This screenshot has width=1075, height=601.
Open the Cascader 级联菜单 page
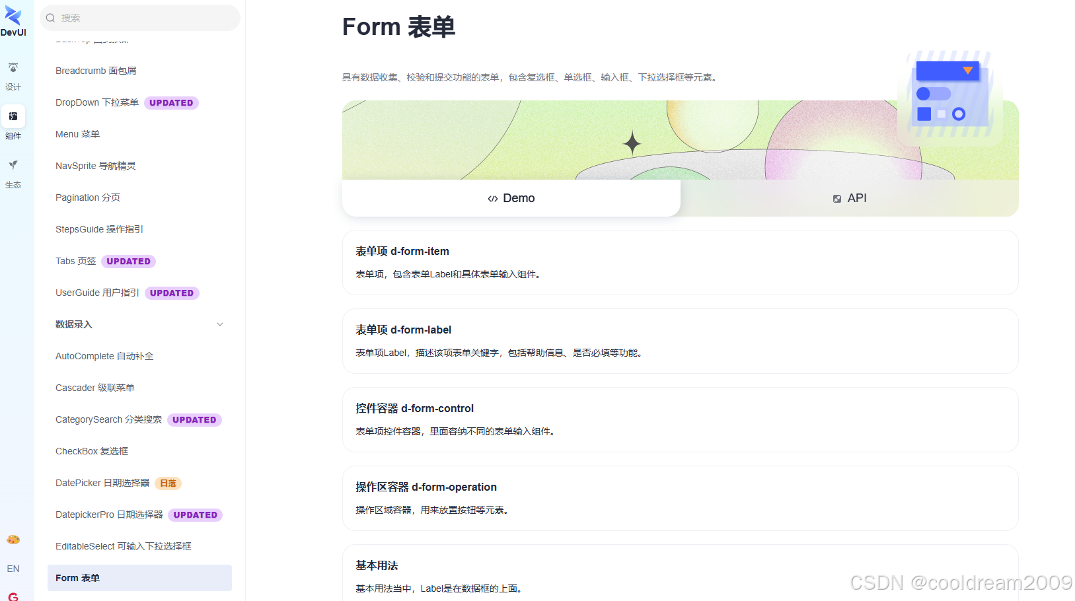pyautogui.click(x=94, y=388)
